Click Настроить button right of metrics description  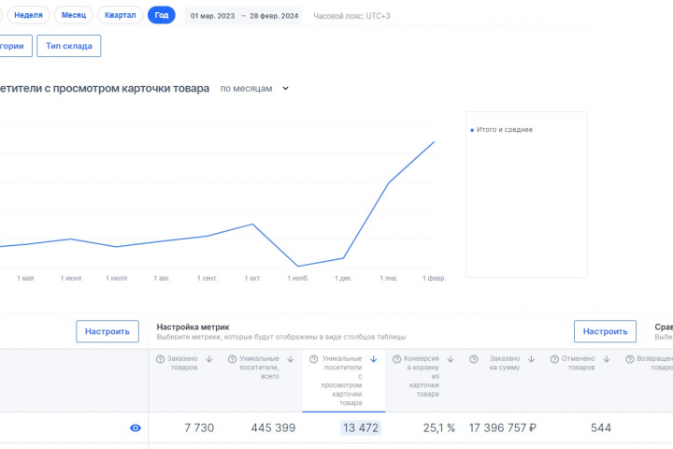[x=605, y=331]
